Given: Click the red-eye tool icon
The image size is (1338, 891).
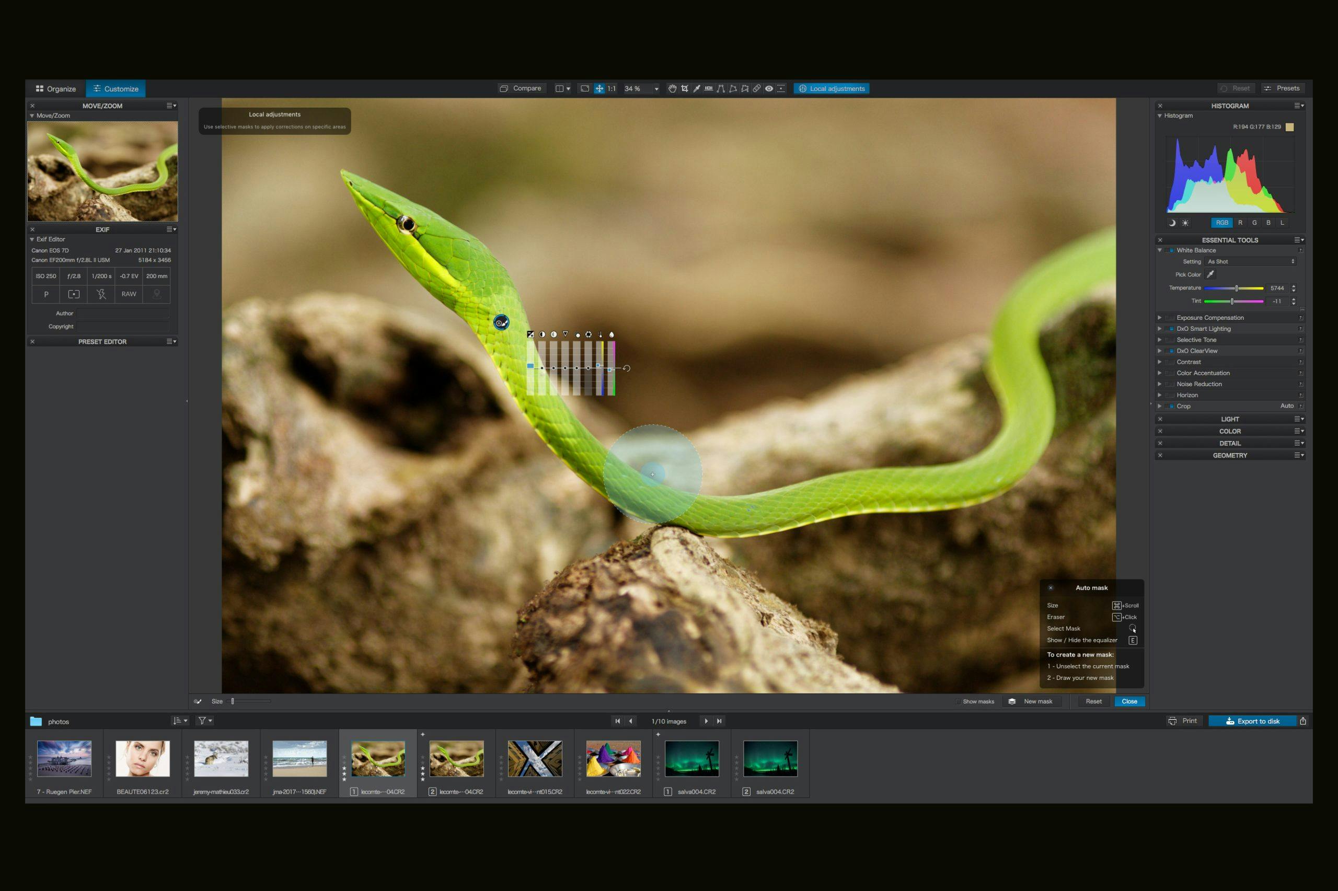Looking at the screenshot, I should 769,89.
